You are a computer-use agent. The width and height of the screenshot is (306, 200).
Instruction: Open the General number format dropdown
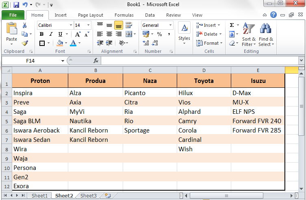pyautogui.click(x=170, y=25)
